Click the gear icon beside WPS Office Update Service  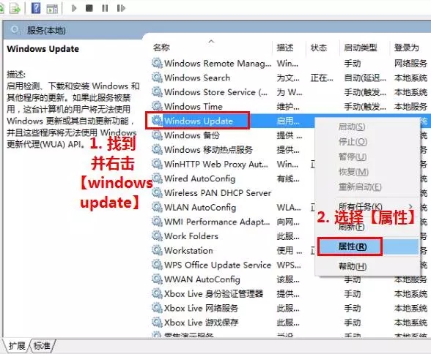click(157, 265)
